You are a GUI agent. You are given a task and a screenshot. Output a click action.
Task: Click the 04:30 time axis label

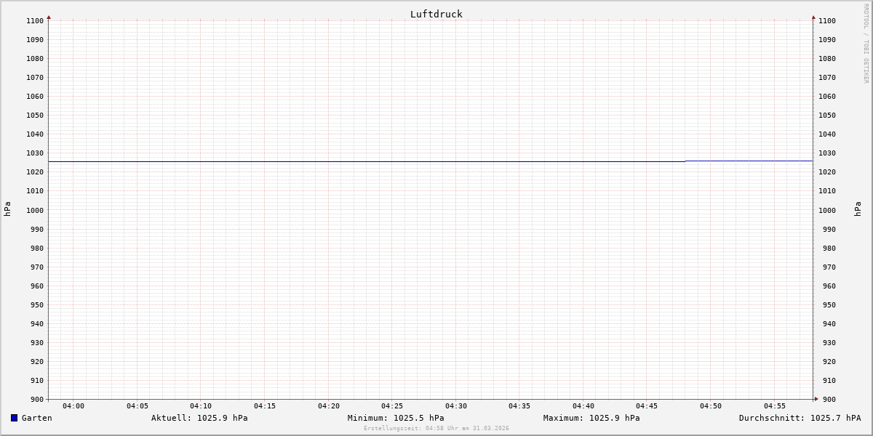456,406
